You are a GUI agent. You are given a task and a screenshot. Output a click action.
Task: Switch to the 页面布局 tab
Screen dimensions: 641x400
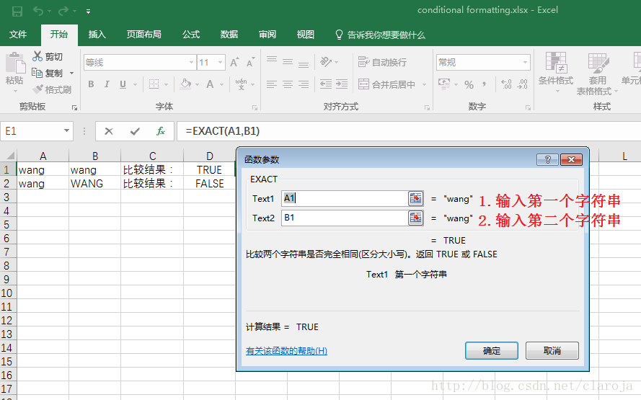point(143,35)
